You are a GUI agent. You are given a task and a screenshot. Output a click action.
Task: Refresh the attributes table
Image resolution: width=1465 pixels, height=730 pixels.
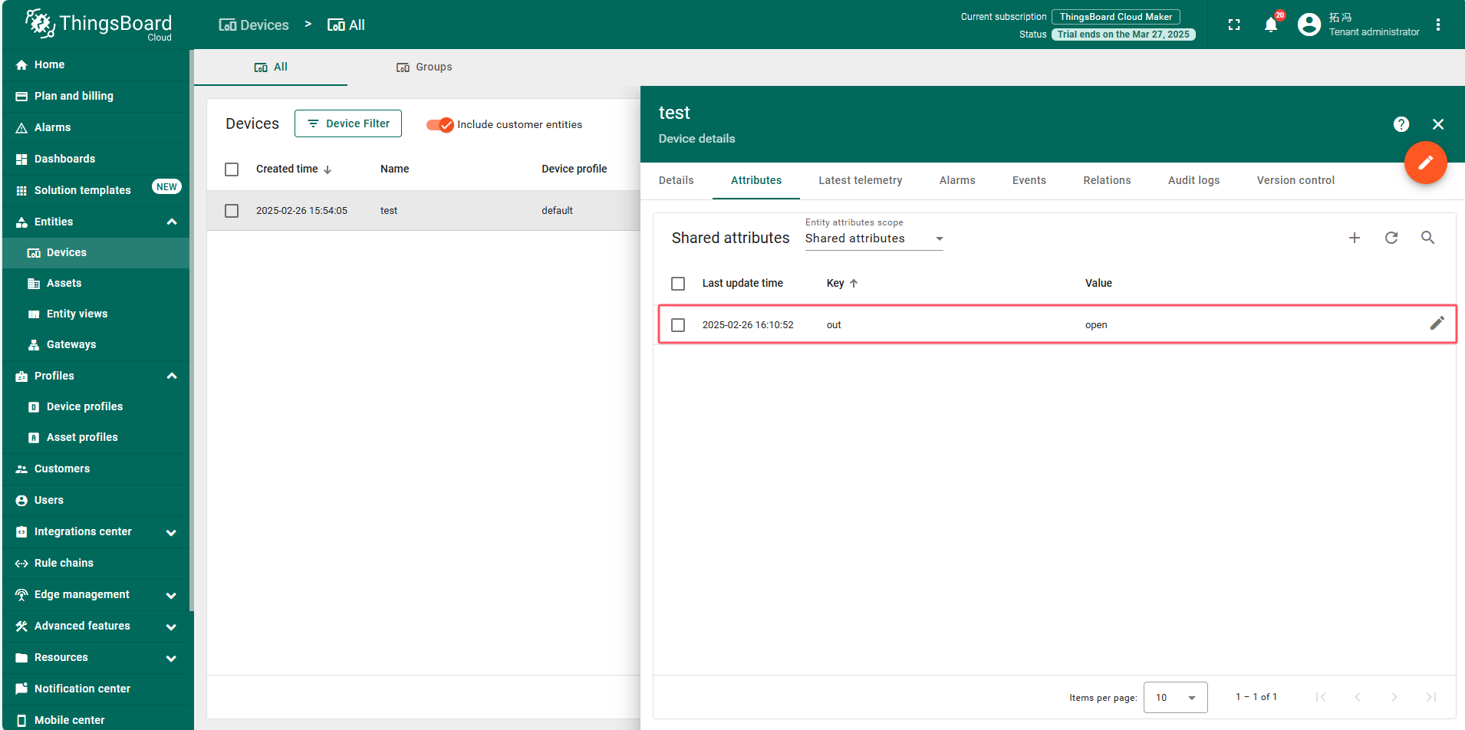1391,238
